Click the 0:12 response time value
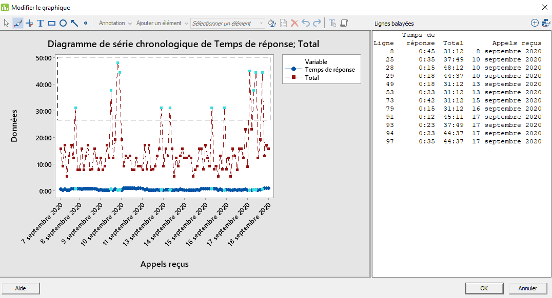The image size is (552, 298). [427, 117]
